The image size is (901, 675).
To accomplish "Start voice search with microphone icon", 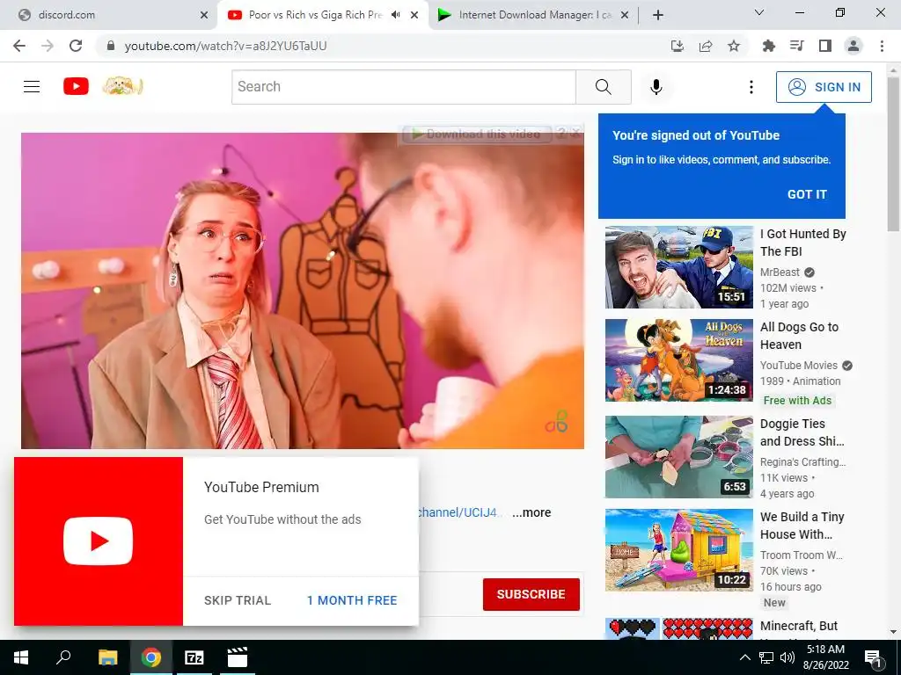I will (656, 87).
